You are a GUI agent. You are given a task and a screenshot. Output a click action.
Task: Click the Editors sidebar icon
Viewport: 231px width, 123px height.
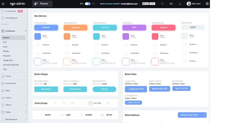click(3, 105)
